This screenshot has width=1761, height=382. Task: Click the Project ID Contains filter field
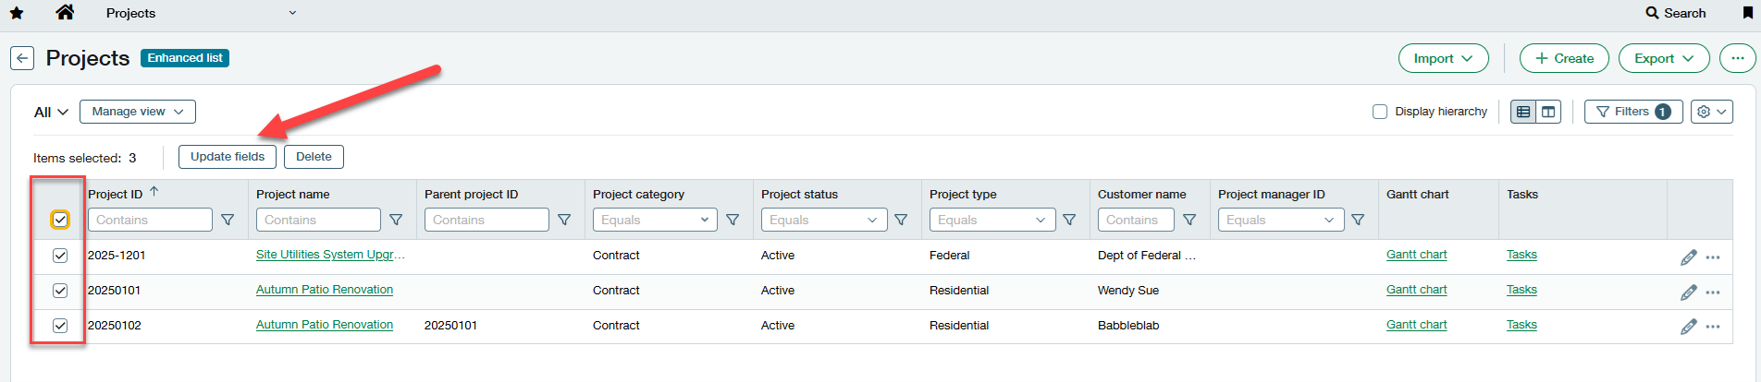[150, 220]
